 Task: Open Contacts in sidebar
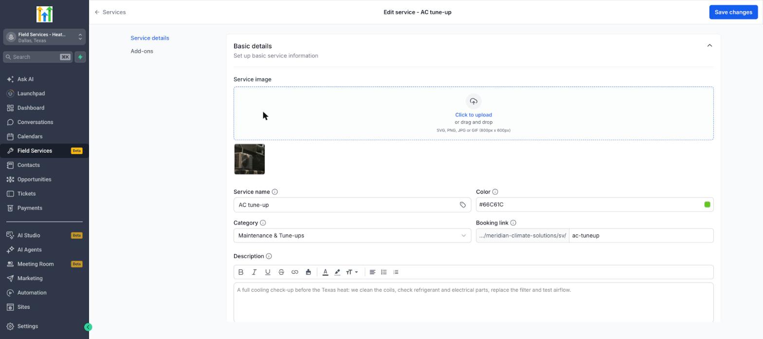click(44, 165)
